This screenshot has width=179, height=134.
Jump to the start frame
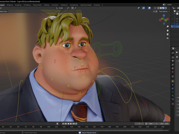(63, 124)
